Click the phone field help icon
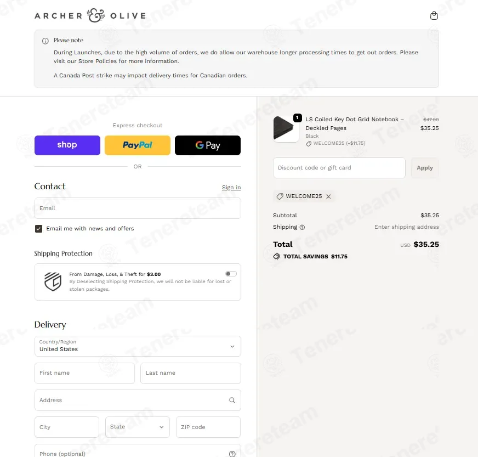Image resolution: width=478 pixels, height=457 pixels. tap(232, 454)
